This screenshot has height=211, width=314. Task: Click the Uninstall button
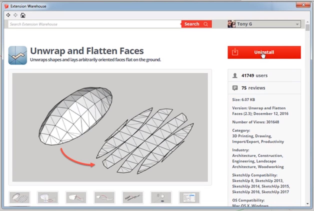[x=264, y=52]
